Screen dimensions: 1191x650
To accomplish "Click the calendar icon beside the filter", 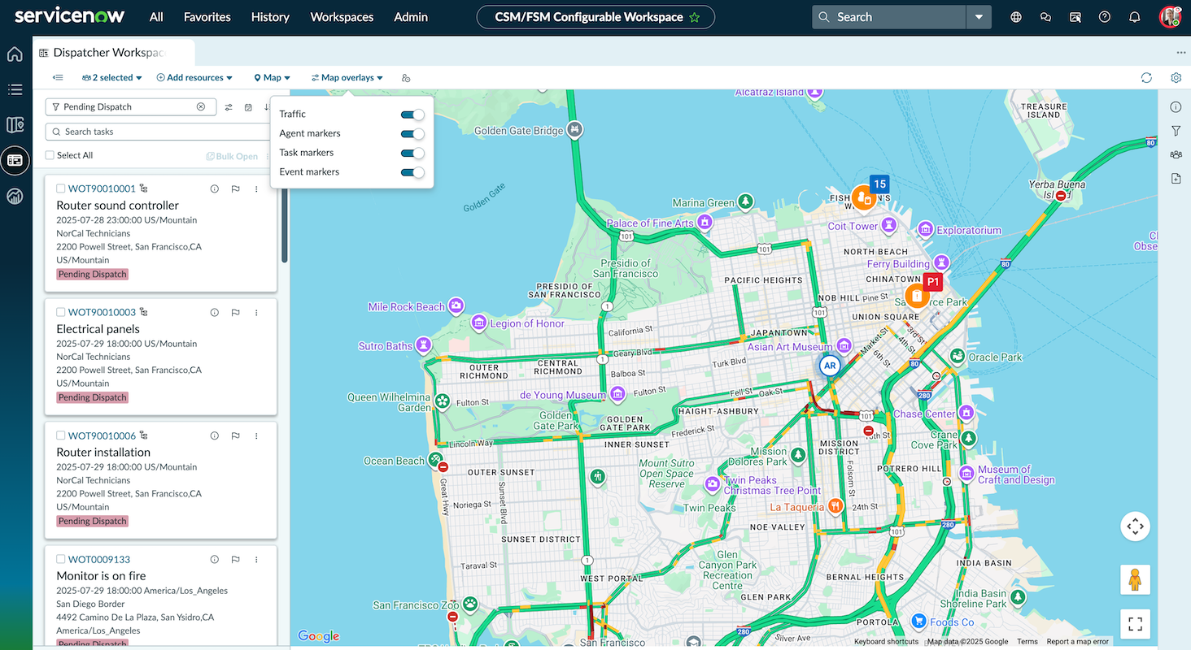I will (x=248, y=107).
